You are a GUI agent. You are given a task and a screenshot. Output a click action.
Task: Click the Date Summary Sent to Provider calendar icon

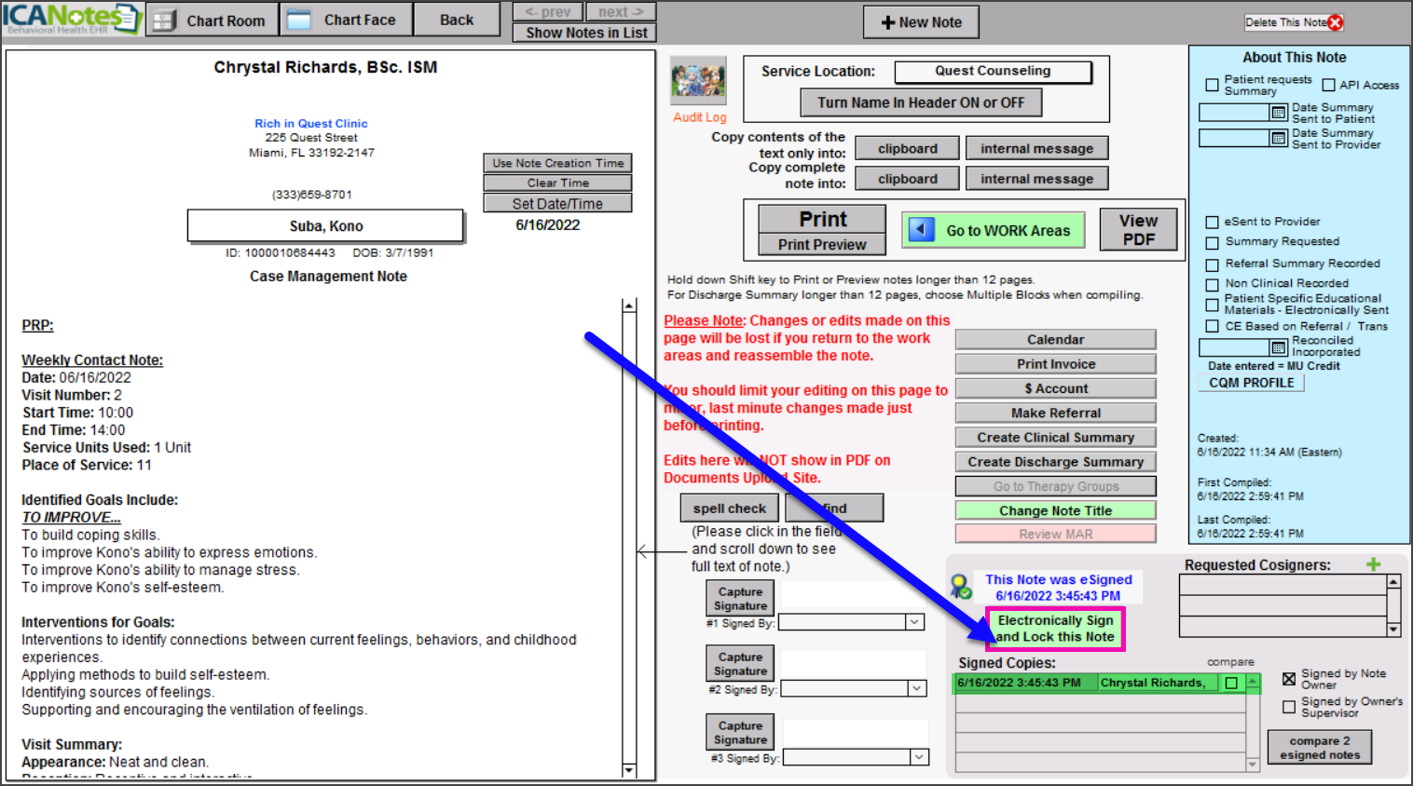1279,138
